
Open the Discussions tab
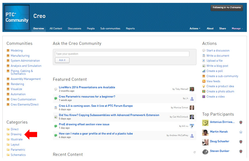75,28
